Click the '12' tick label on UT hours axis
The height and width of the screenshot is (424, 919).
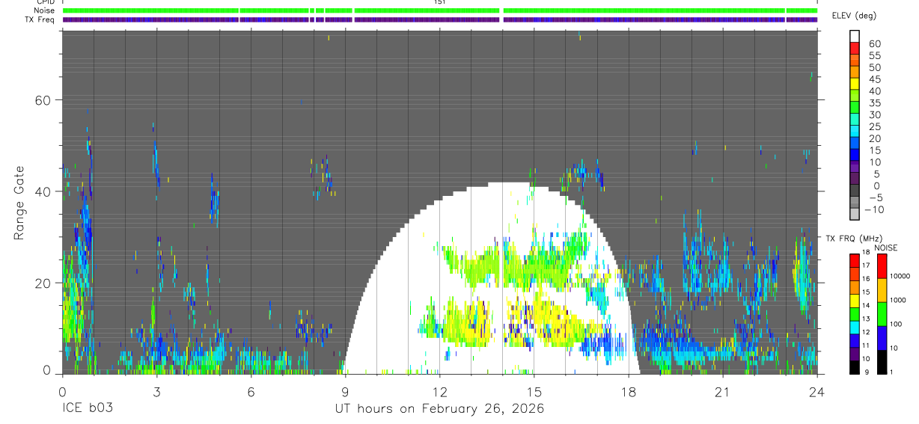point(439,392)
